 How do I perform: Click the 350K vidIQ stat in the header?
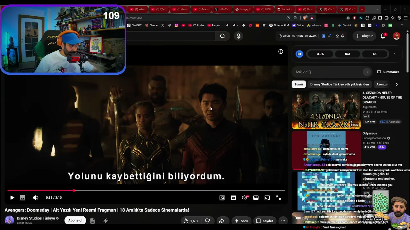coord(284,36)
